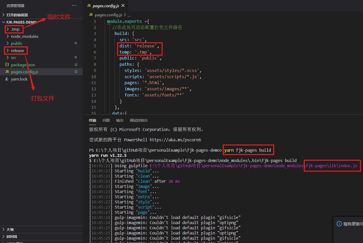Click the pages.config.js breadcrumb item
The image size is (363, 243).
[108, 15]
